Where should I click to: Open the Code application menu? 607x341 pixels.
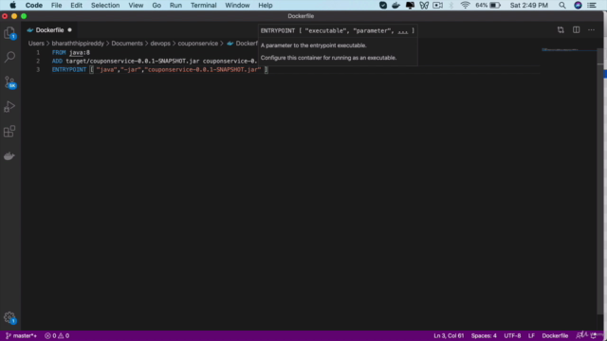click(34, 6)
